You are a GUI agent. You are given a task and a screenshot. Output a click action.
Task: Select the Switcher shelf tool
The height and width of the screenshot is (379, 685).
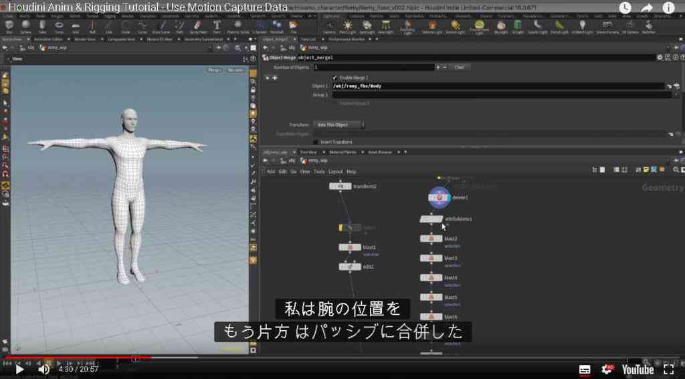(x=649, y=27)
